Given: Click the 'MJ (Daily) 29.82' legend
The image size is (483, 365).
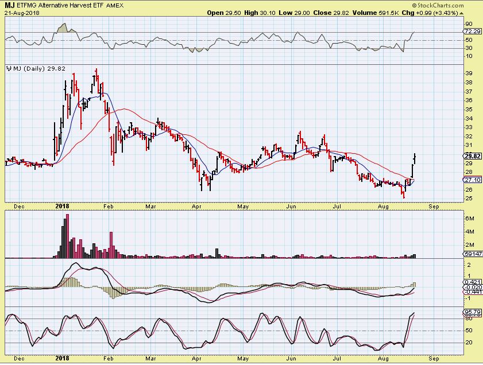Looking at the screenshot, I should click(x=40, y=69).
